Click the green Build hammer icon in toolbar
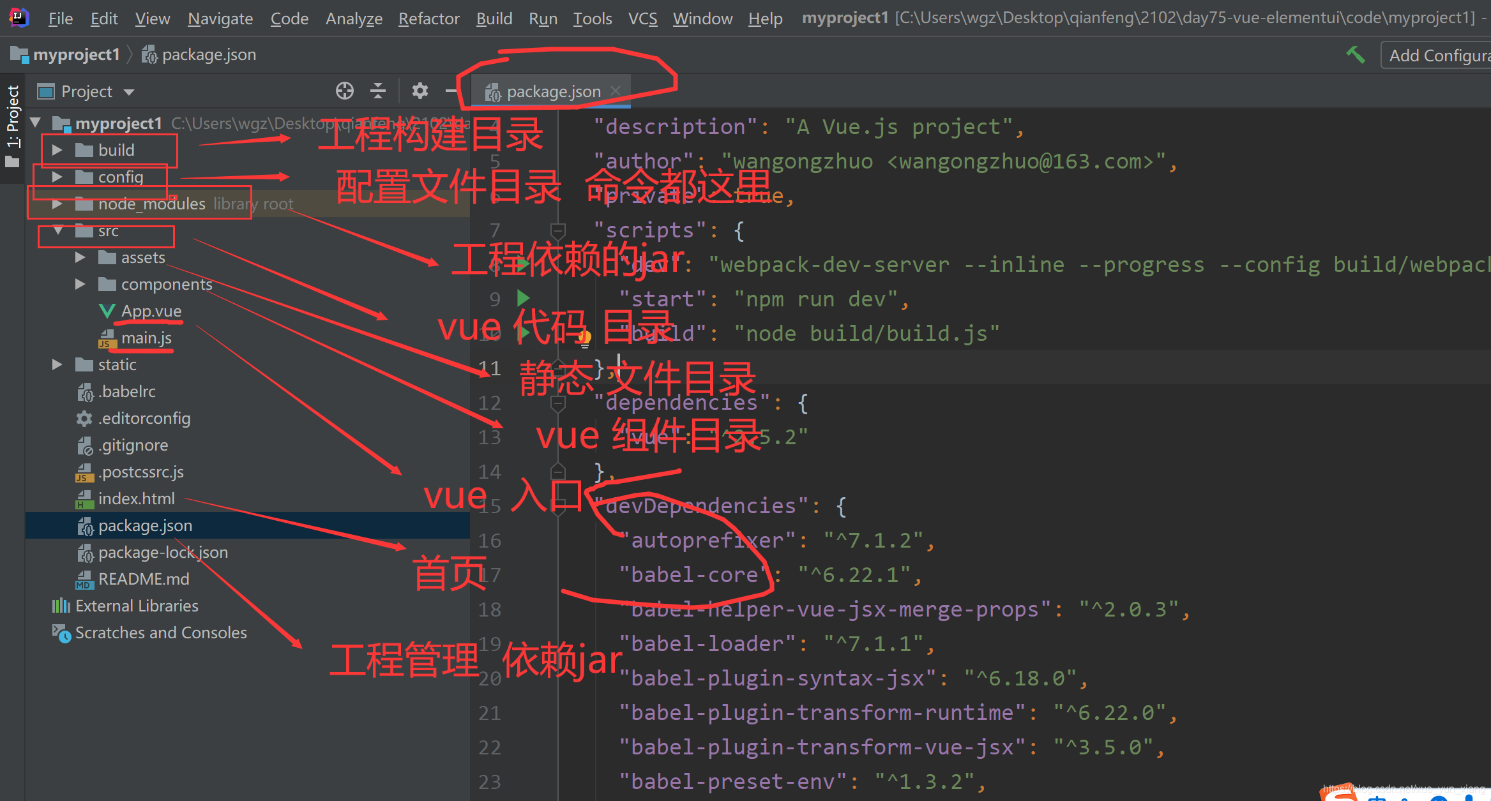Image resolution: width=1491 pixels, height=801 pixels. pos(1356,55)
